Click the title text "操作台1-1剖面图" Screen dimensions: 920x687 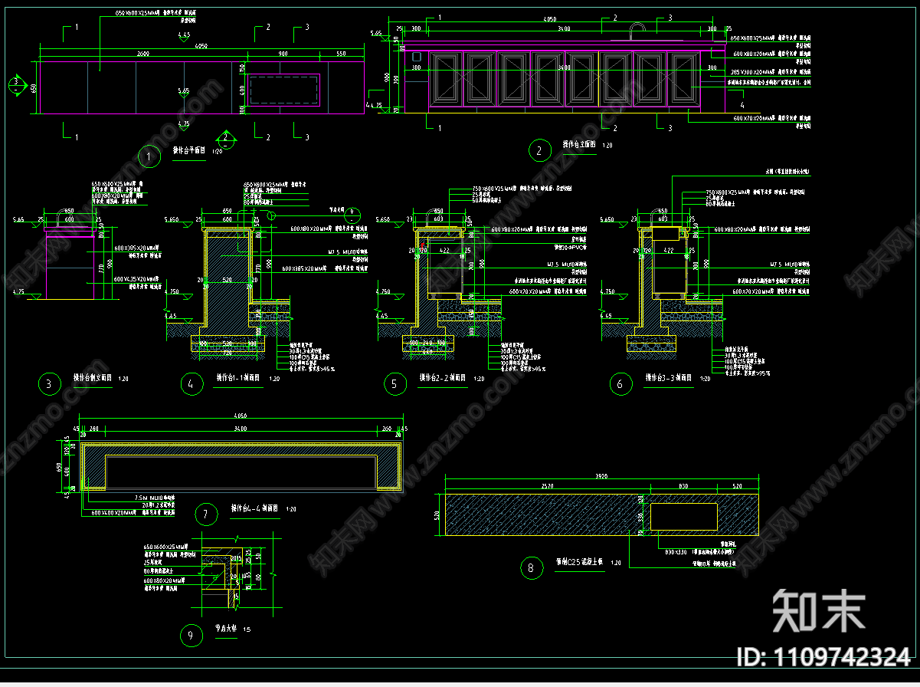pyautogui.click(x=239, y=378)
